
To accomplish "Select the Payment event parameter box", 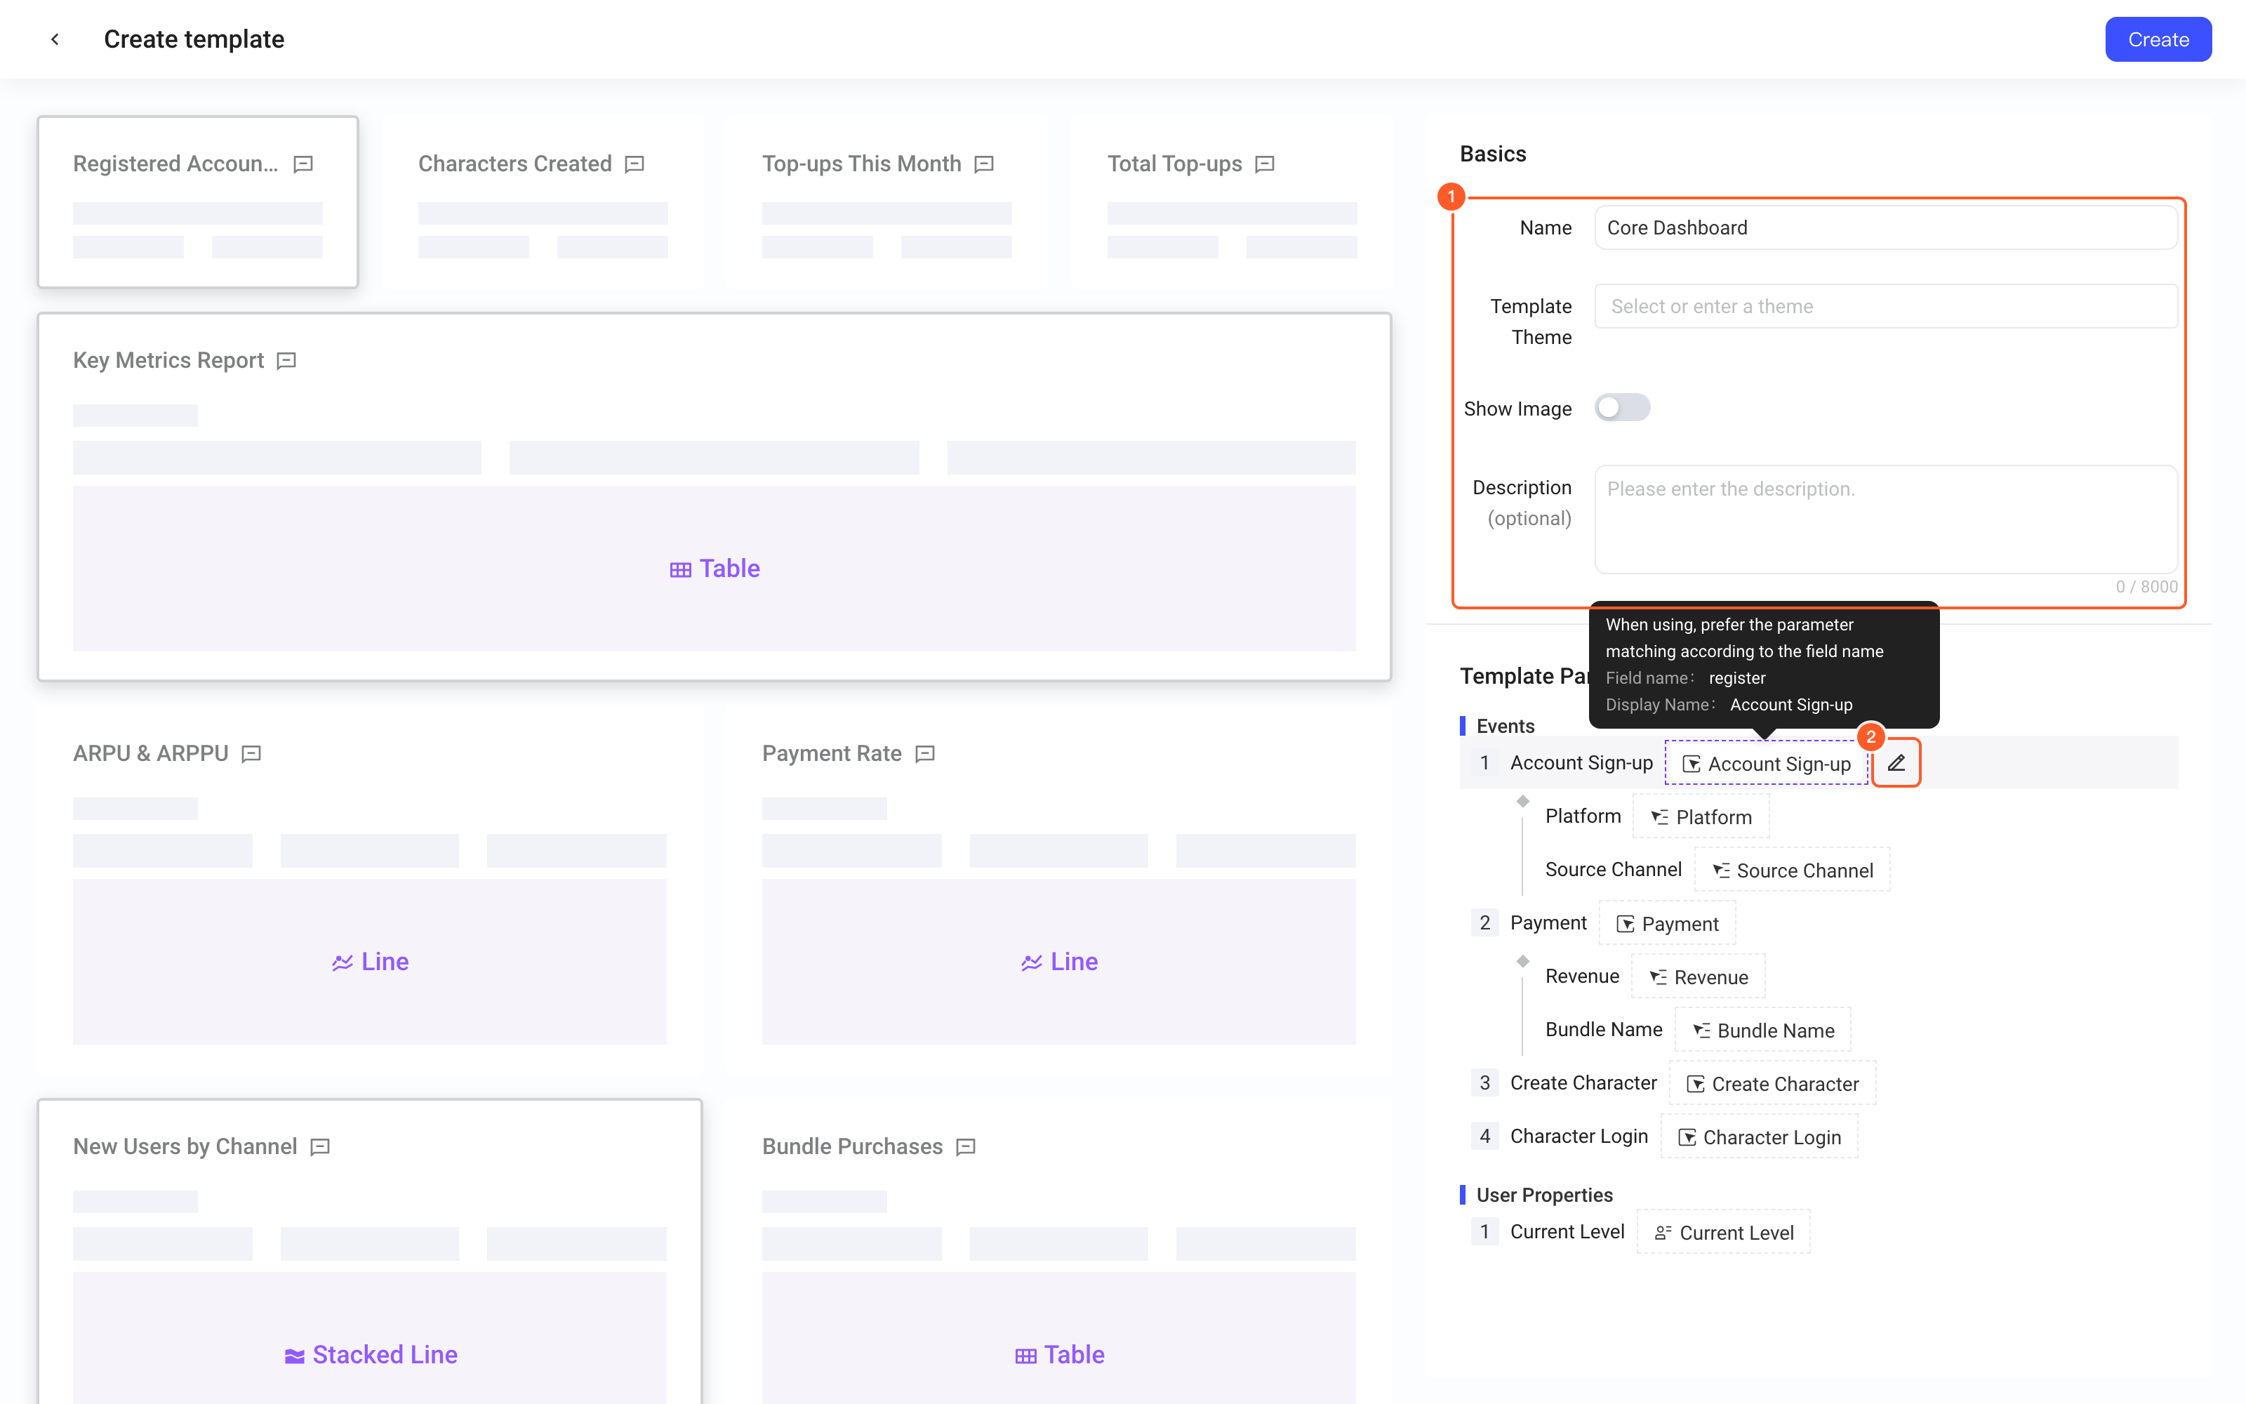I will pos(1668,923).
